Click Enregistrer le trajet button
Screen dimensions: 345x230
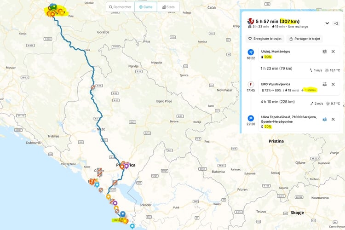264,39
